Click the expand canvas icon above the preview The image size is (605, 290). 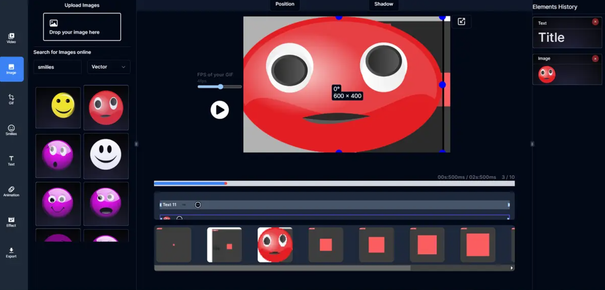(x=461, y=21)
